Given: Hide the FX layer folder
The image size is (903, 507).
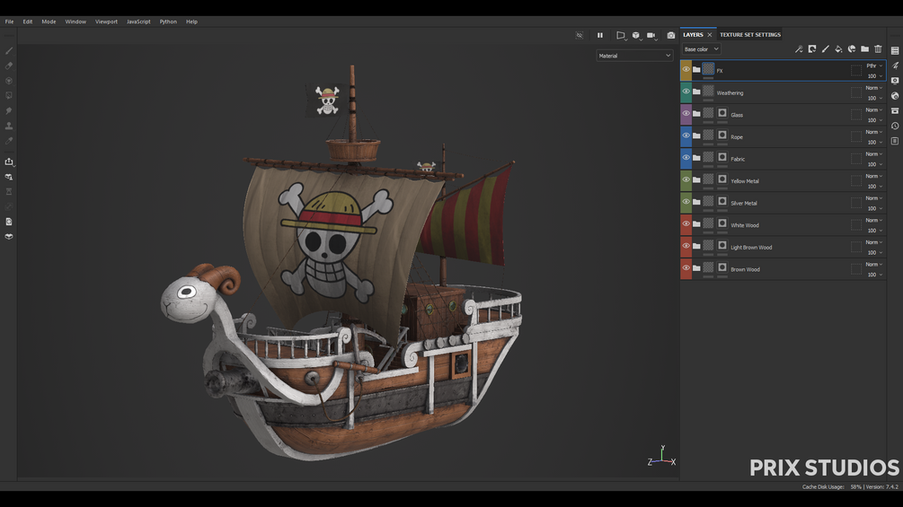Looking at the screenshot, I should point(686,70).
